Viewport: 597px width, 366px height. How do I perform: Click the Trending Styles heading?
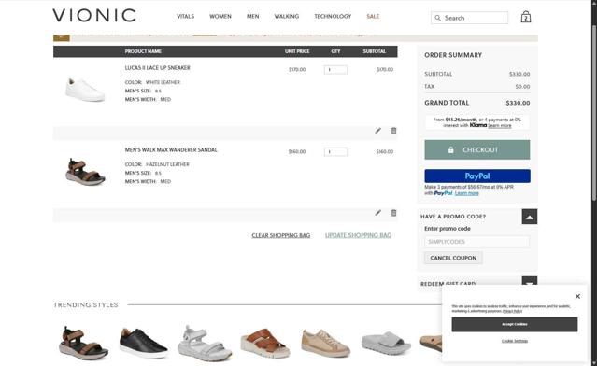(86, 304)
